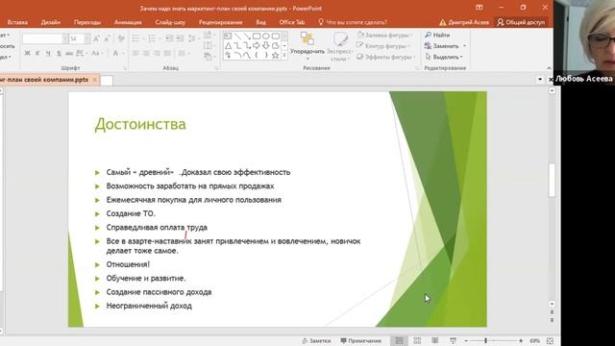Select the star shape in gallery

click(x=276, y=56)
